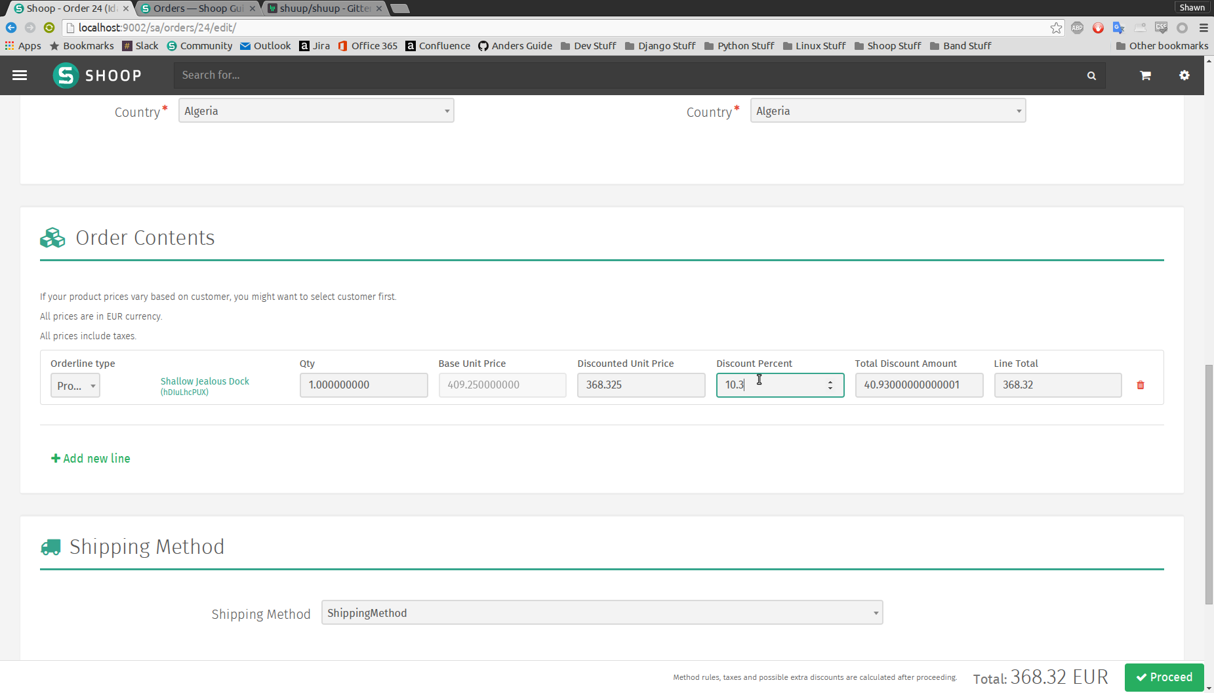The height and width of the screenshot is (693, 1214).
Task: Click the Search for... box
Action: (626, 75)
